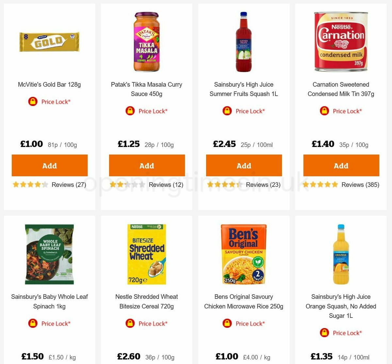Click the Price Lock padlock under Bens Savoury Chicken Rice
392x364 pixels.
click(x=227, y=323)
